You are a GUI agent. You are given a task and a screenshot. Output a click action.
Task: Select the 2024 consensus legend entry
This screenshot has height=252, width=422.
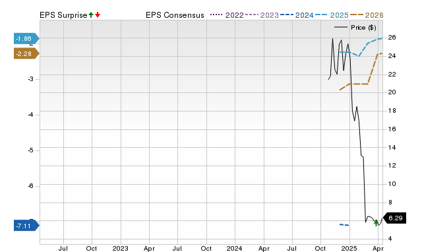297,15
